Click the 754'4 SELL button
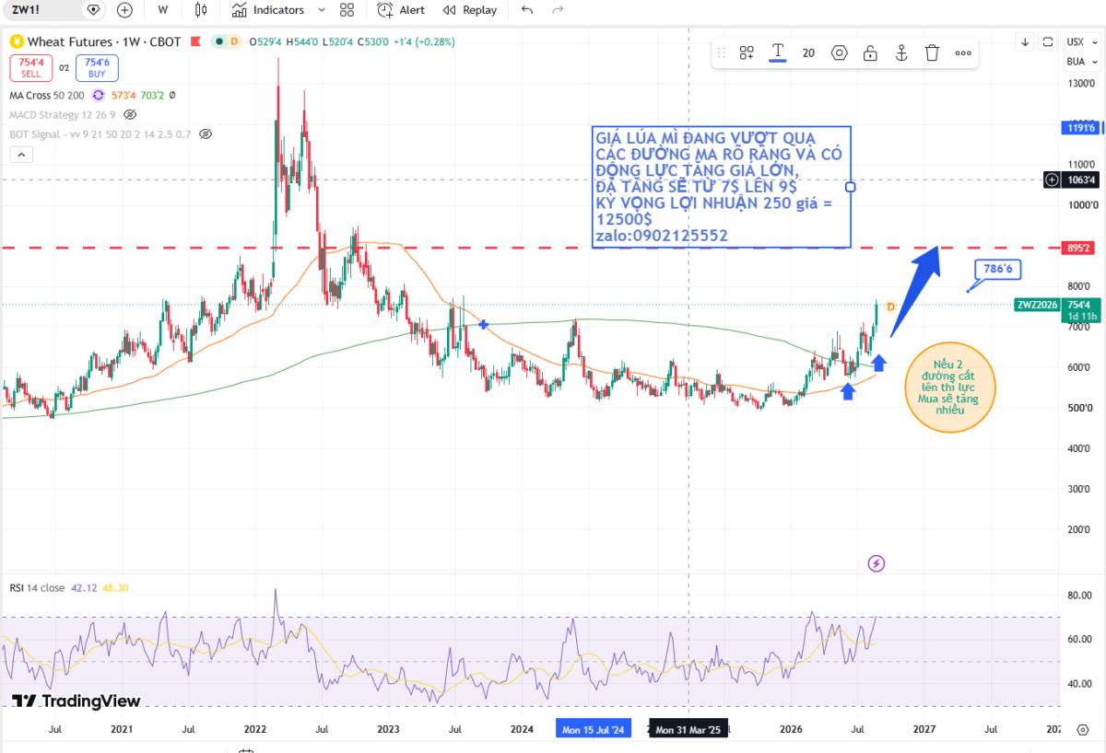1106x753 pixels. [x=30, y=67]
